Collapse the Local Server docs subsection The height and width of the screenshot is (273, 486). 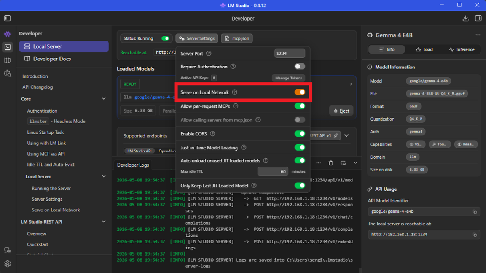click(104, 176)
